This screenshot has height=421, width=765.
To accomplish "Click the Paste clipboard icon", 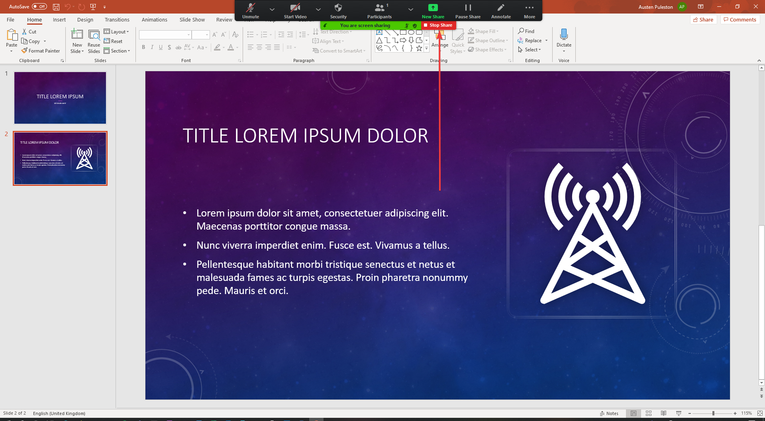I will pos(12,35).
